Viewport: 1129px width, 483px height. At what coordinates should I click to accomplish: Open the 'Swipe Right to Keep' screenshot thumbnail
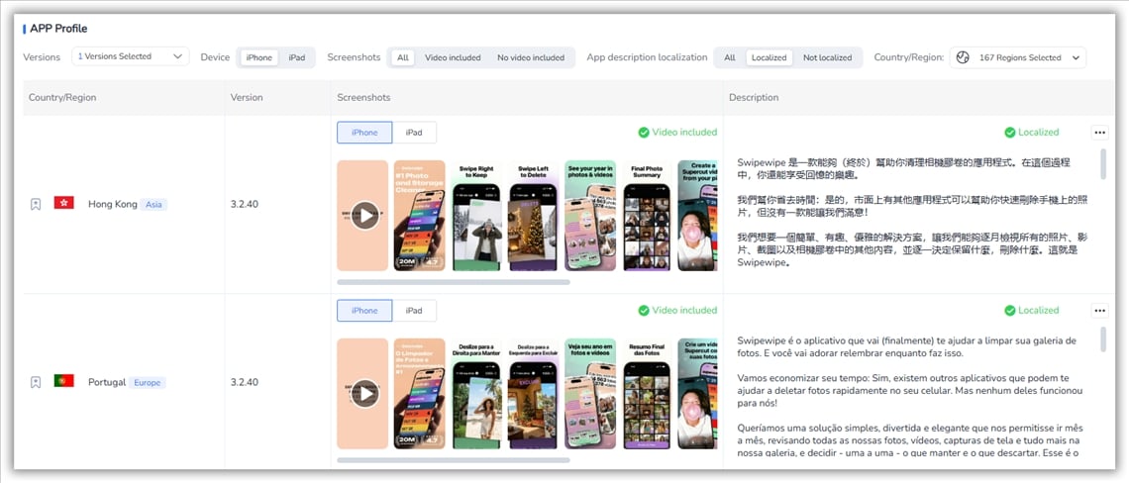tap(475, 215)
